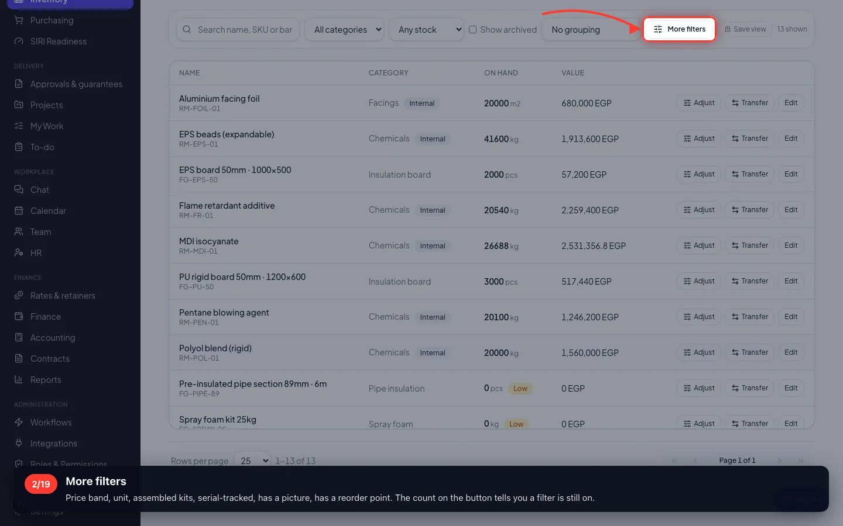Click the Rates & retainers icon
Screen dimensions: 843x526
click(x=19, y=296)
